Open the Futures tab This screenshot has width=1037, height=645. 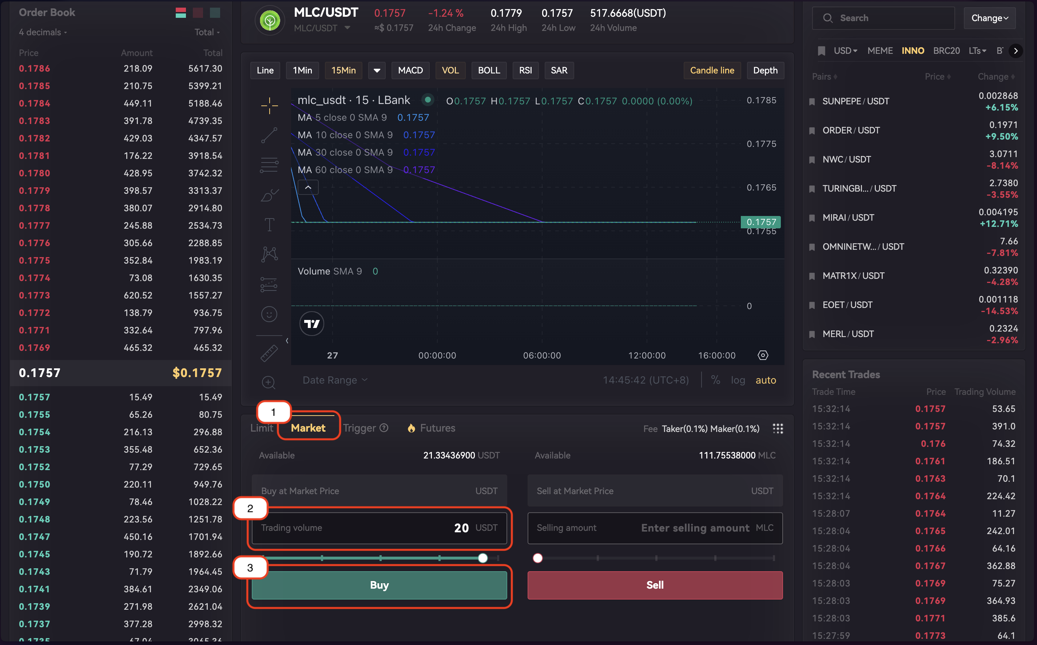pos(431,428)
